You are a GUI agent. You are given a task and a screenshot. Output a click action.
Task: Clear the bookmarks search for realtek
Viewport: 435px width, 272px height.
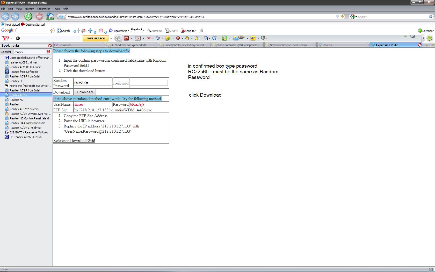coord(48,52)
